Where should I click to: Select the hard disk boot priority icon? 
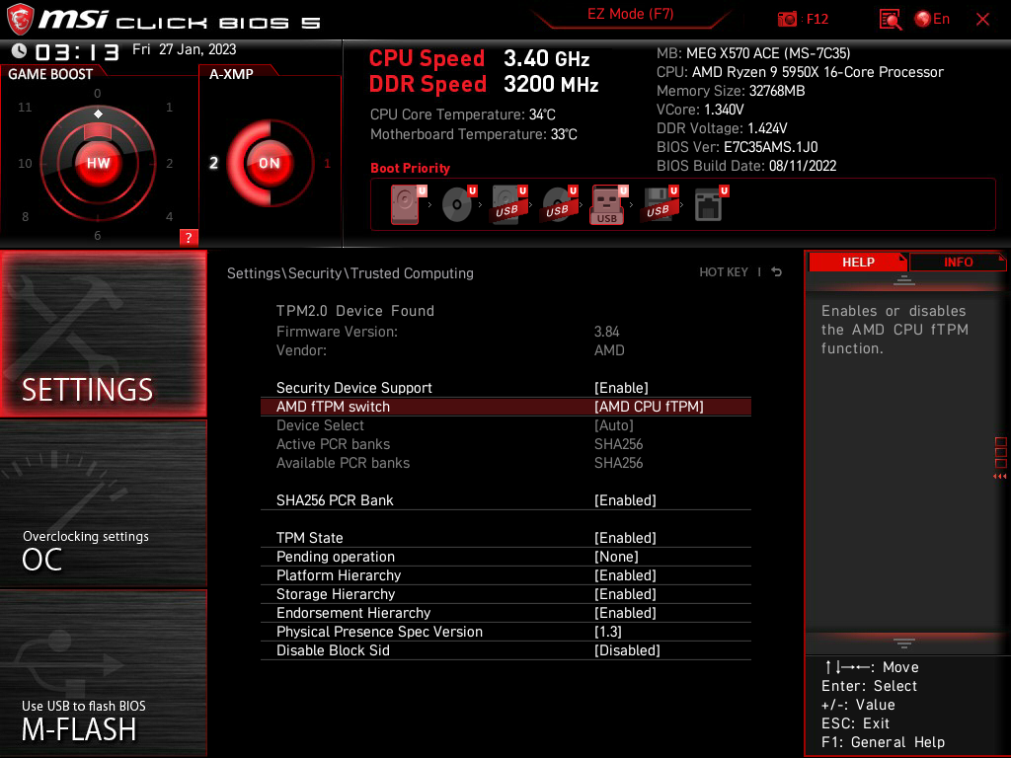[x=405, y=205]
